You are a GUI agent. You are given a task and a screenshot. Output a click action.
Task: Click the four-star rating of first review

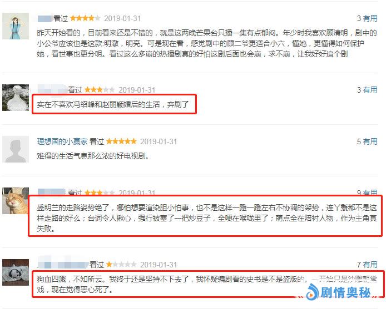pyautogui.click(x=85, y=18)
